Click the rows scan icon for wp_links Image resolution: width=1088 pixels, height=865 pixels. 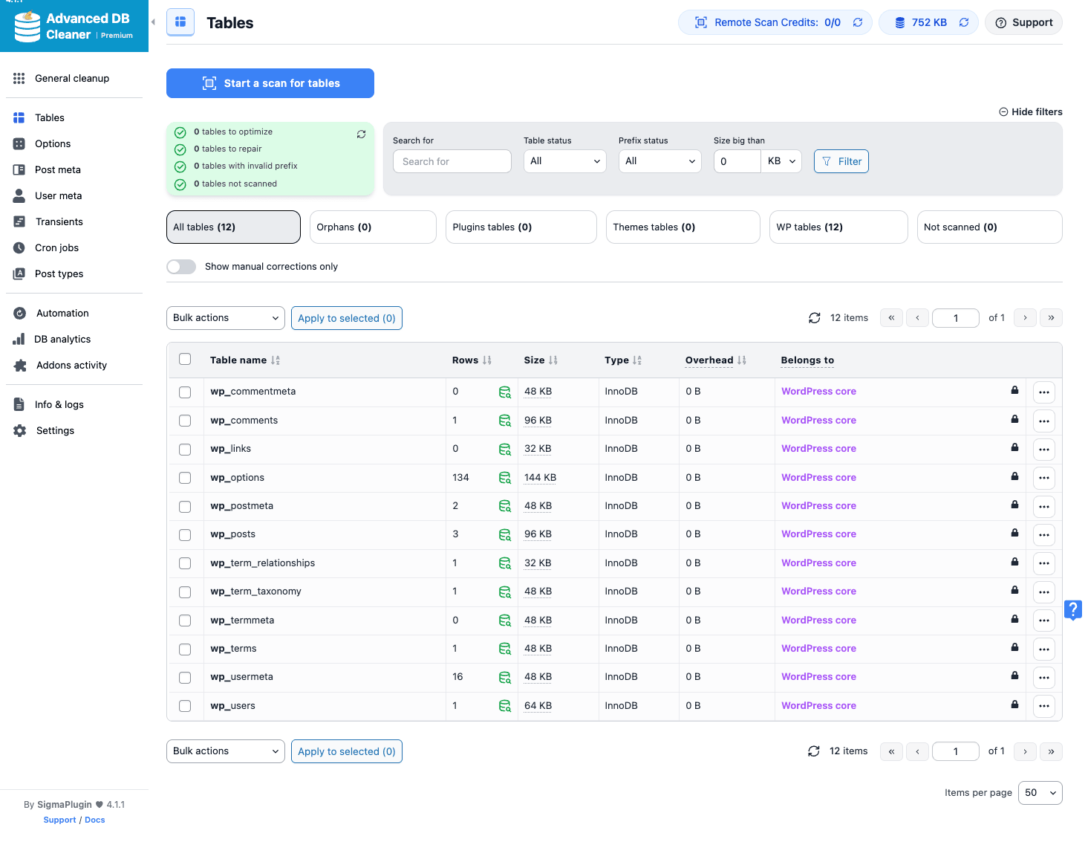pos(505,449)
